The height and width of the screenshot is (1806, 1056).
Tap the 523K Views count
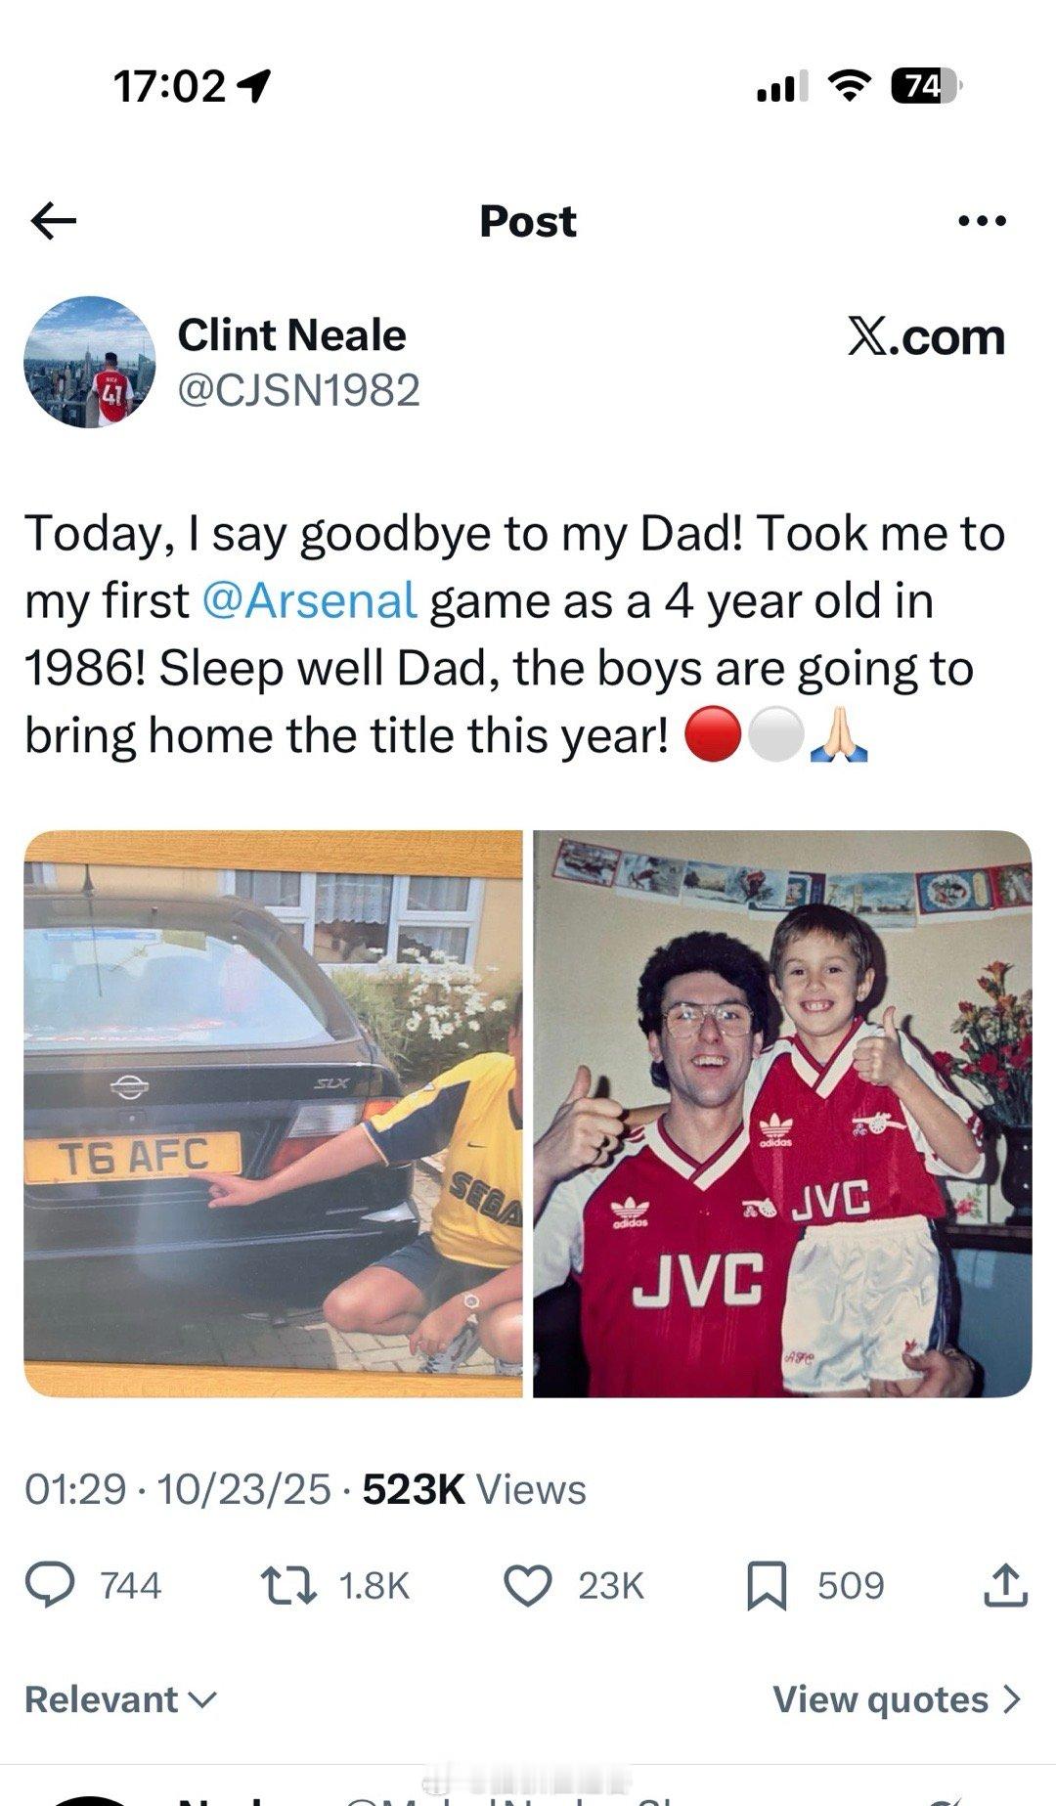(473, 1489)
